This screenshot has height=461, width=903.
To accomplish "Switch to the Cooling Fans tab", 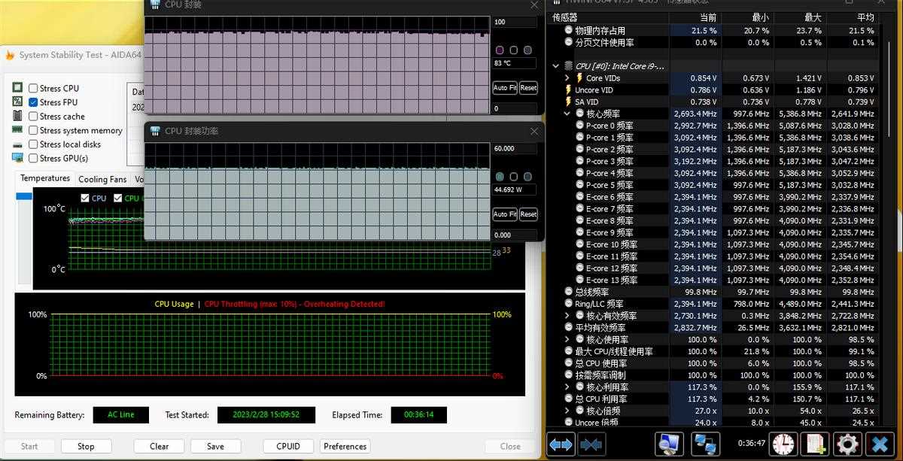I will [x=102, y=179].
